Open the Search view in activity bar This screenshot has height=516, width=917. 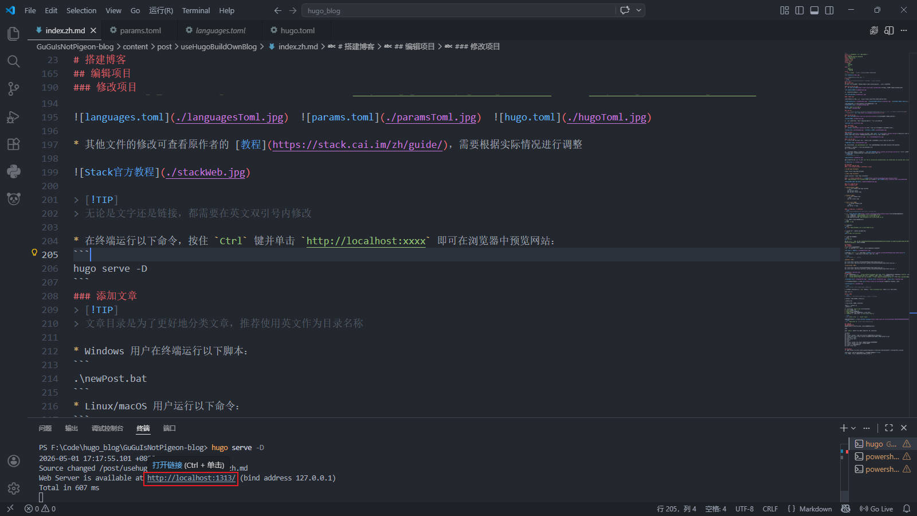click(13, 61)
